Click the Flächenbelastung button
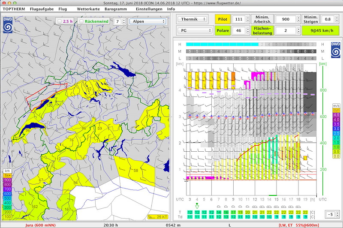343x228 pixels. 262,30
